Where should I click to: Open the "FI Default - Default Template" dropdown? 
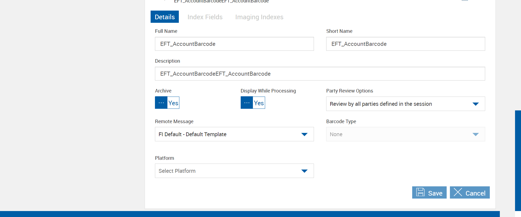pos(228,134)
